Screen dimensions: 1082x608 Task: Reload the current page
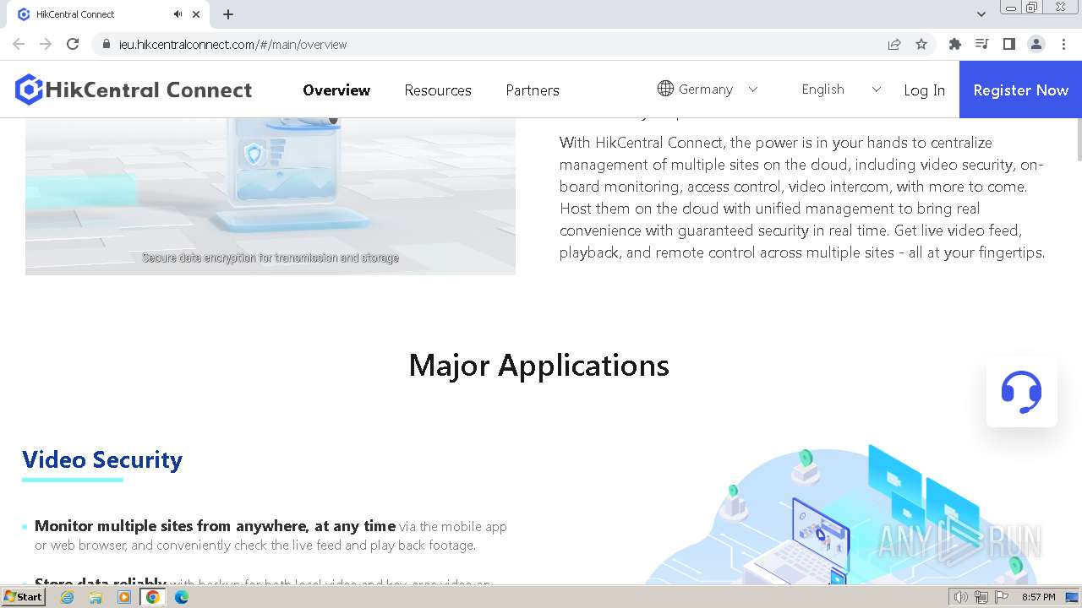click(73, 44)
